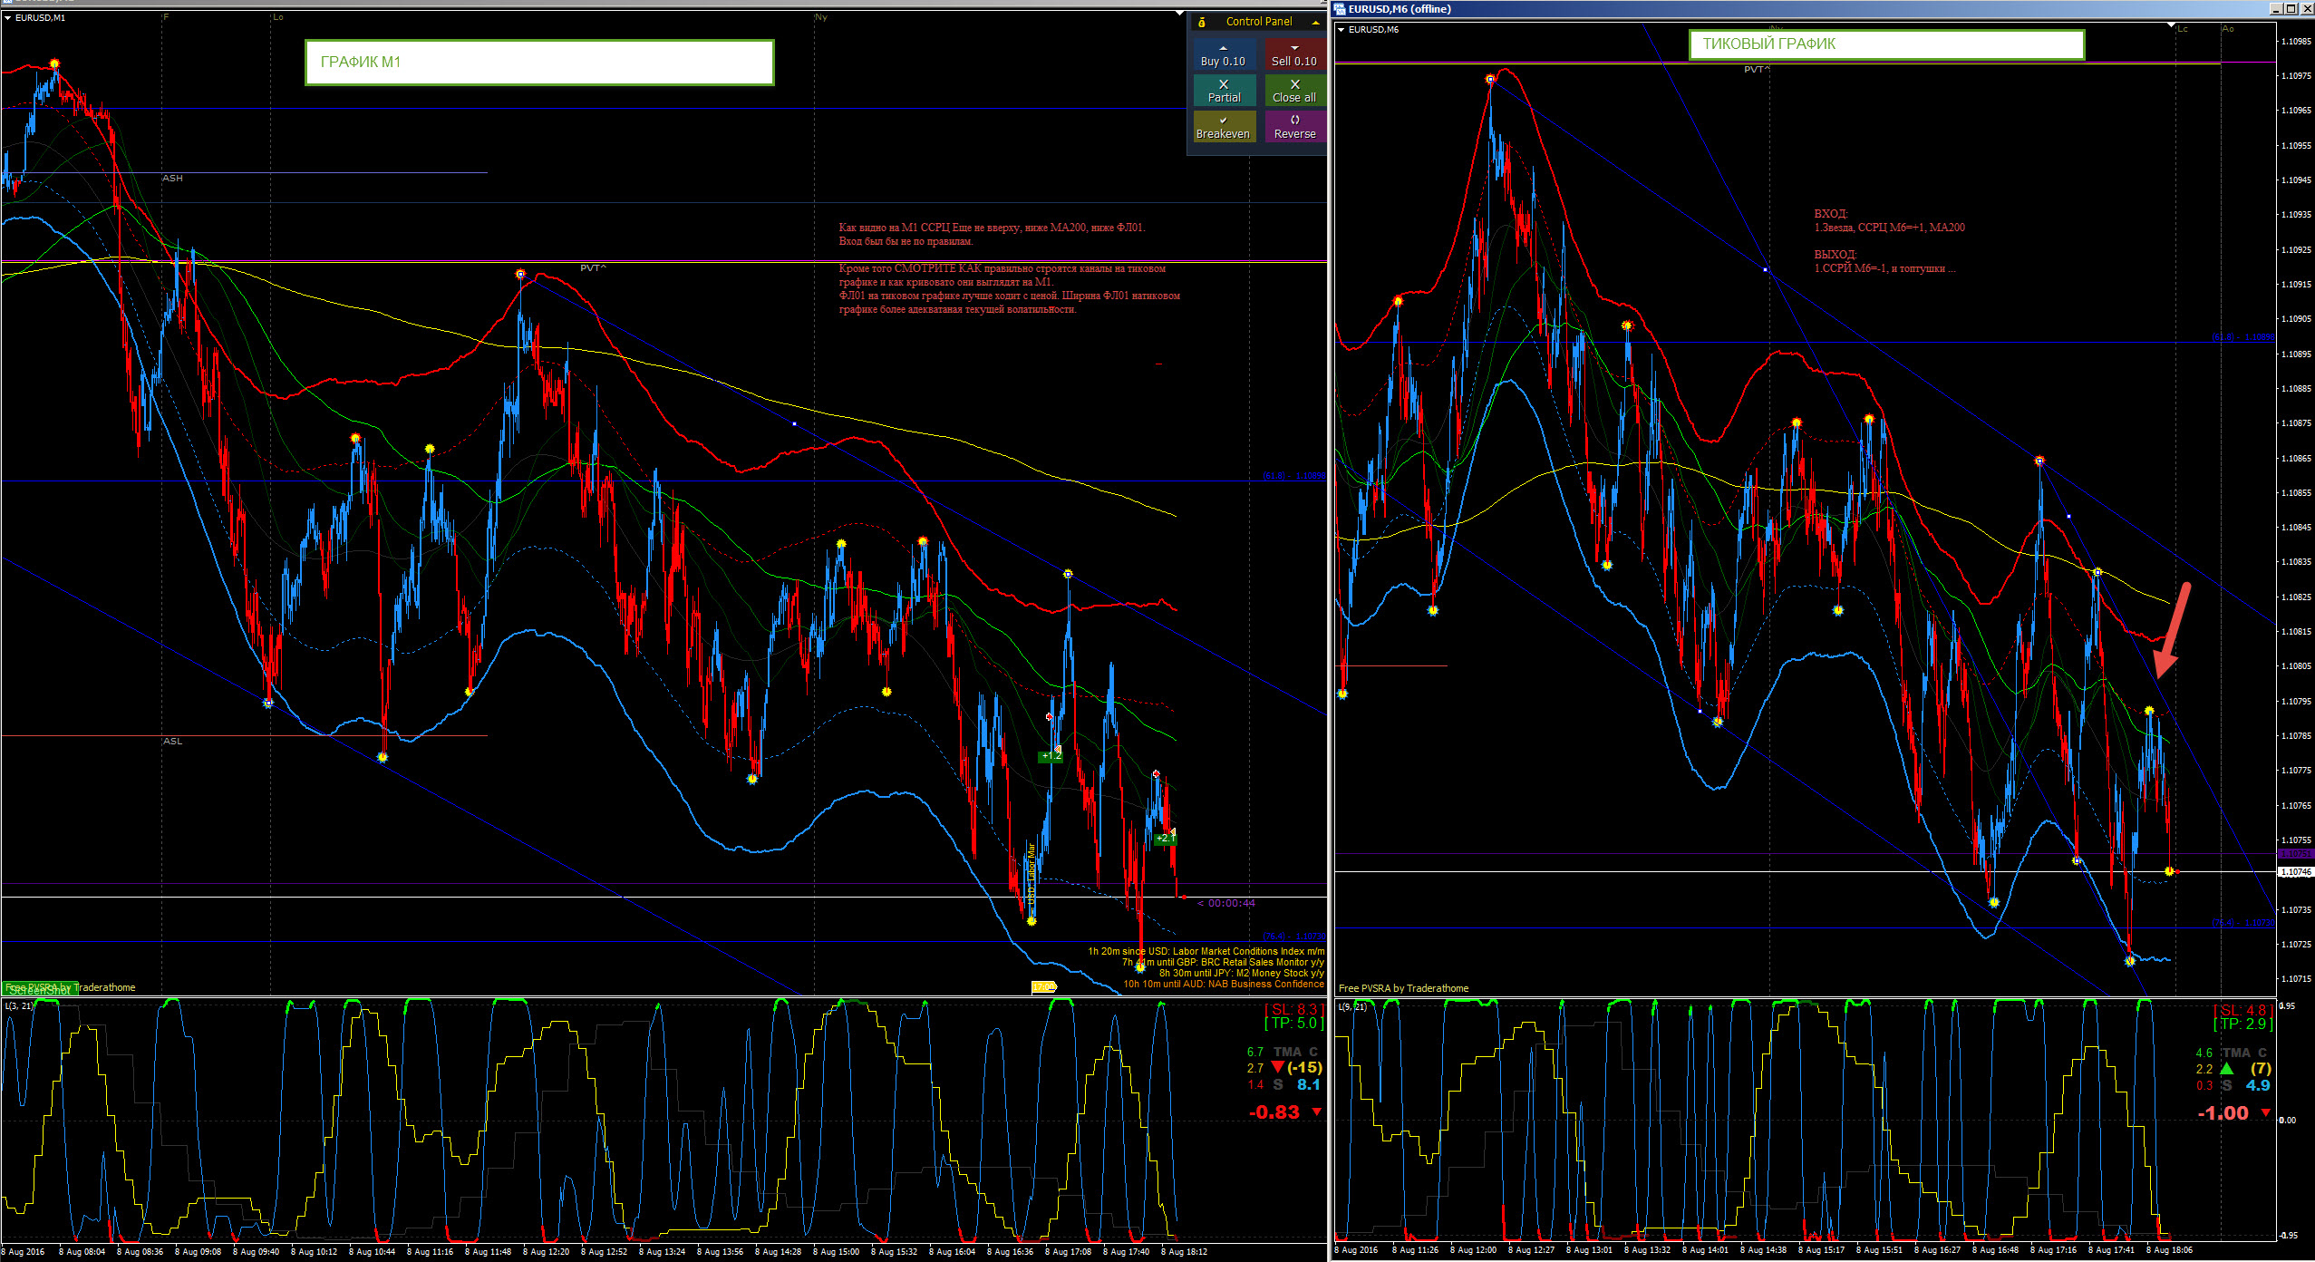
Task: Hit Close all in Control Panel
Action: (x=1294, y=91)
